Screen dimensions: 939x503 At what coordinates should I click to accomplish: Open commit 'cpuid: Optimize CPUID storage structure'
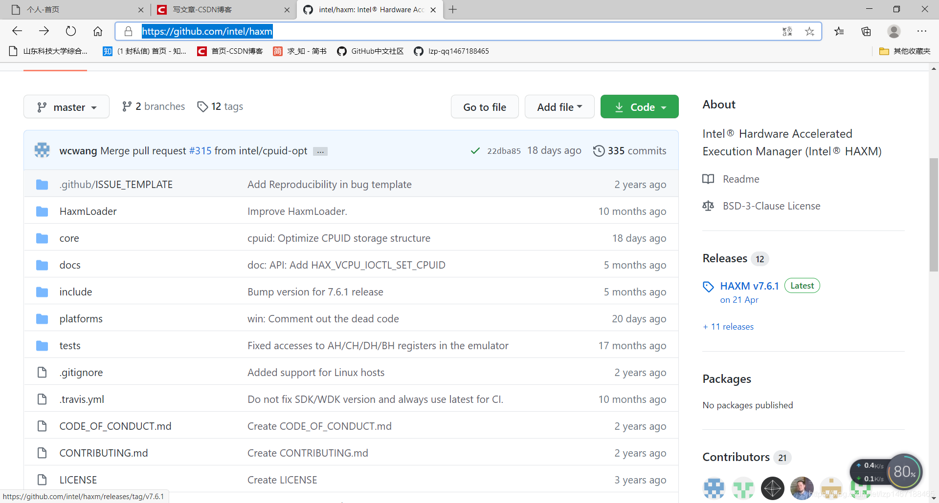tap(339, 238)
